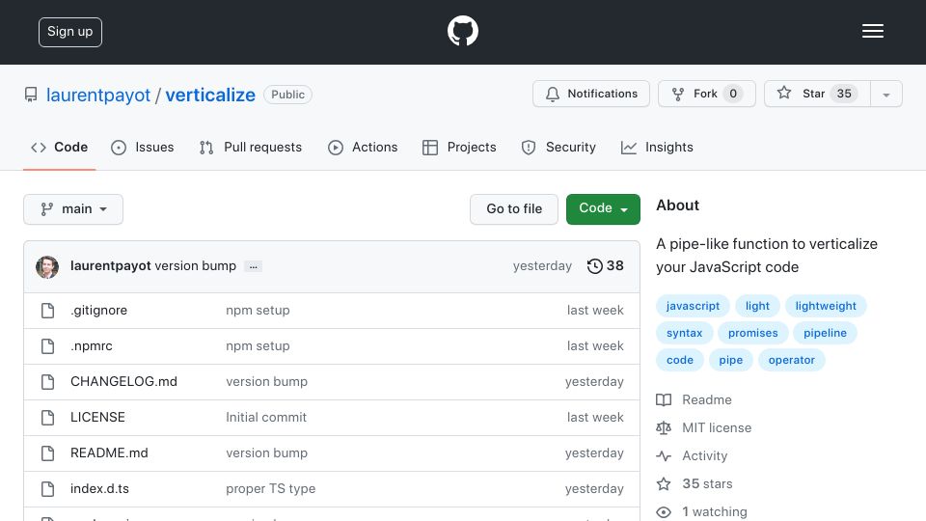This screenshot has height=521, width=926.
Task: Open the laurentpayot owner profile link
Action: pyautogui.click(x=98, y=95)
